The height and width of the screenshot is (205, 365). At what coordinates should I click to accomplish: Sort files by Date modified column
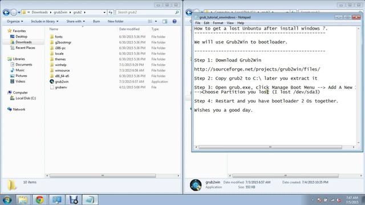point(129,29)
